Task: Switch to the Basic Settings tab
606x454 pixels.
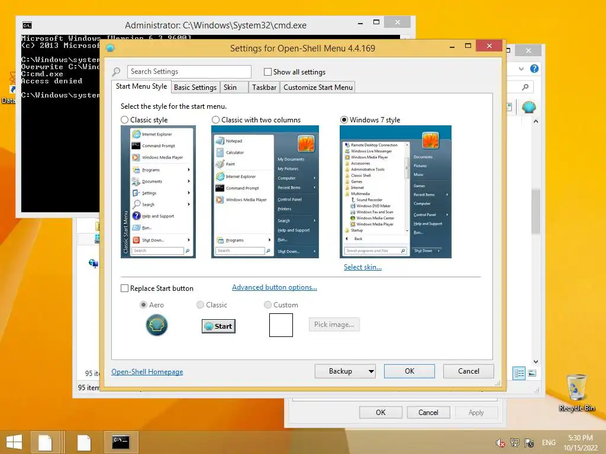Action: [x=195, y=87]
